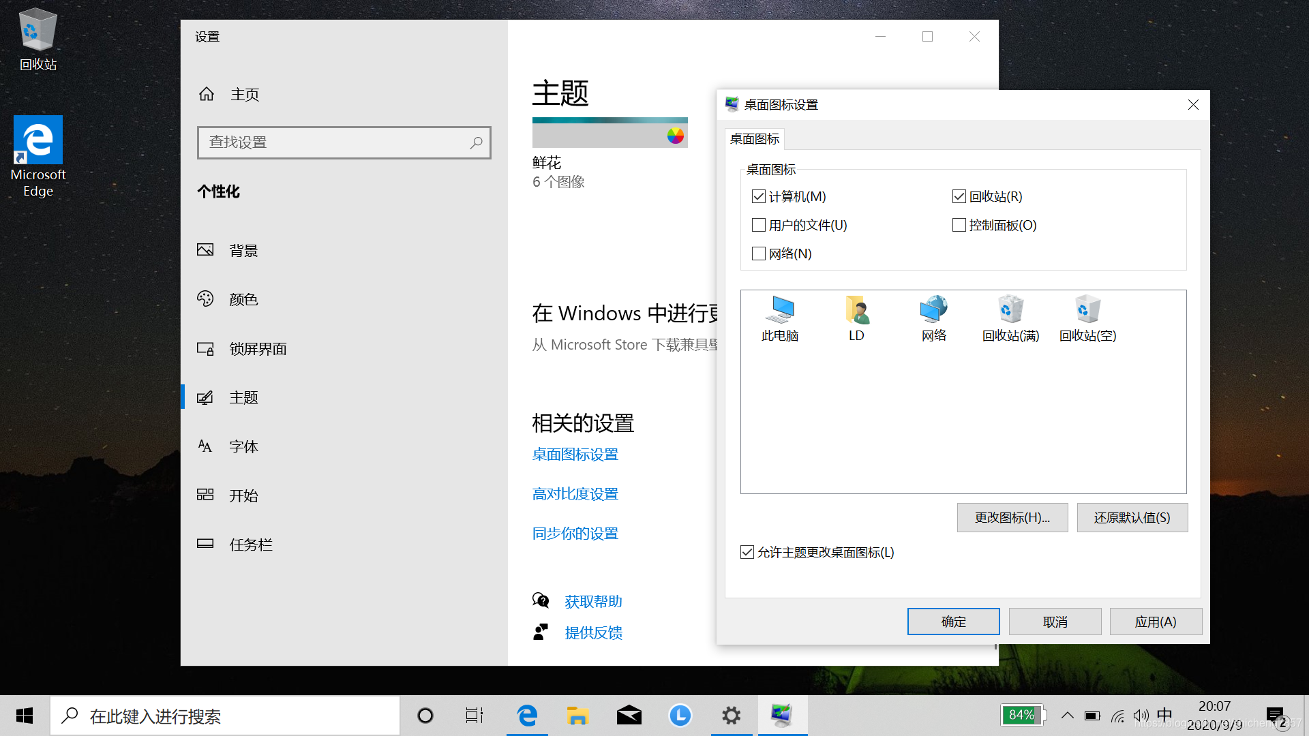Show hidden tray icons chevron
The image size is (1309, 736).
tap(1068, 716)
